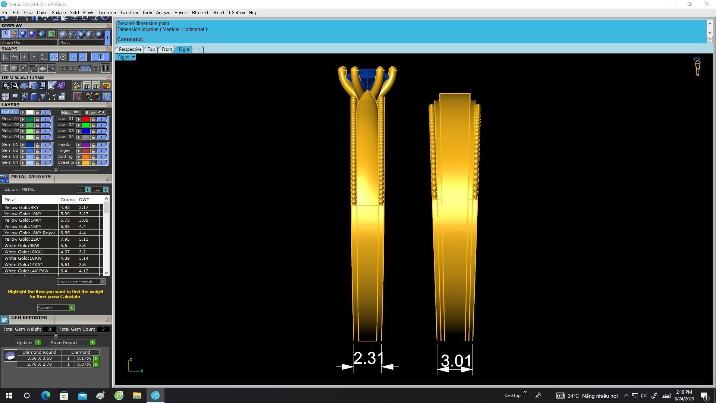Enable the center snap icon
This screenshot has width=716, height=403.
(x=63, y=57)
